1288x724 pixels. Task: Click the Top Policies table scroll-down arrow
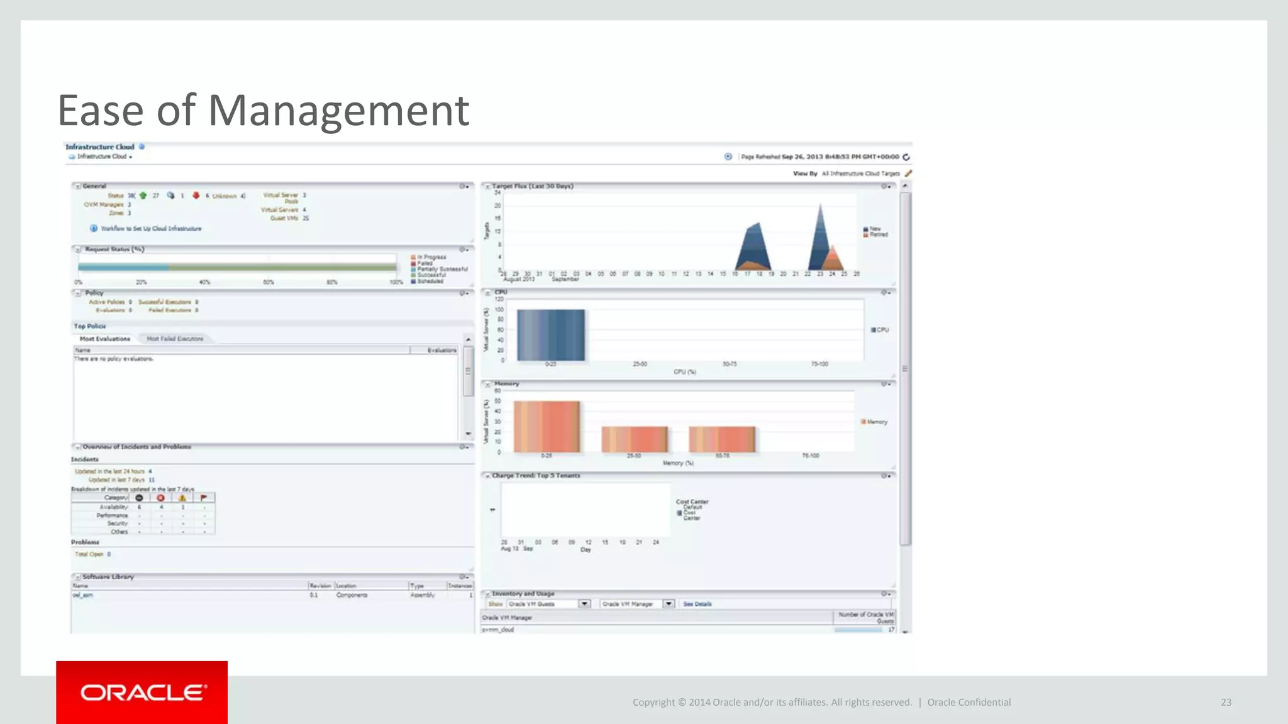(468, 434)
